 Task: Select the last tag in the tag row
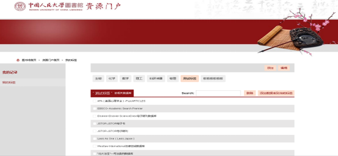point(213,79)
